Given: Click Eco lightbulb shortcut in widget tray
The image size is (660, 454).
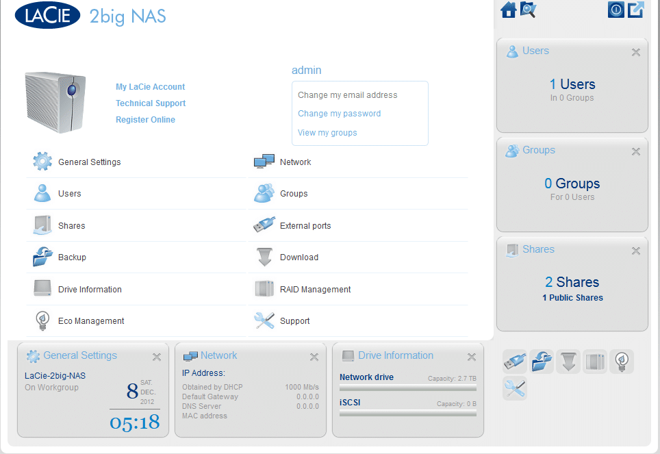Looking at the screenshot, I should pyautogui.click(x=622, y=362).
